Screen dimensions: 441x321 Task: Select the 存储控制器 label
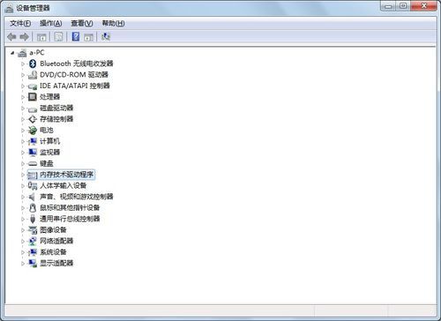56,119
